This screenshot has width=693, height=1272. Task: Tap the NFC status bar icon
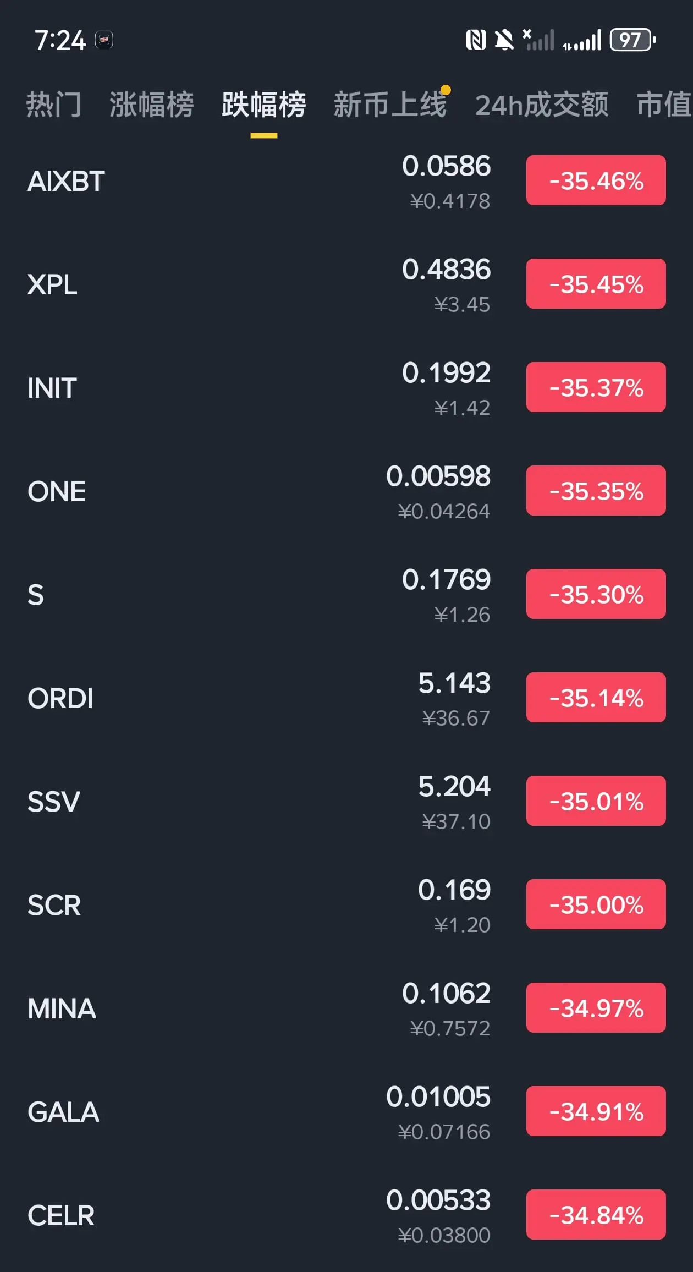coord(476,40)
